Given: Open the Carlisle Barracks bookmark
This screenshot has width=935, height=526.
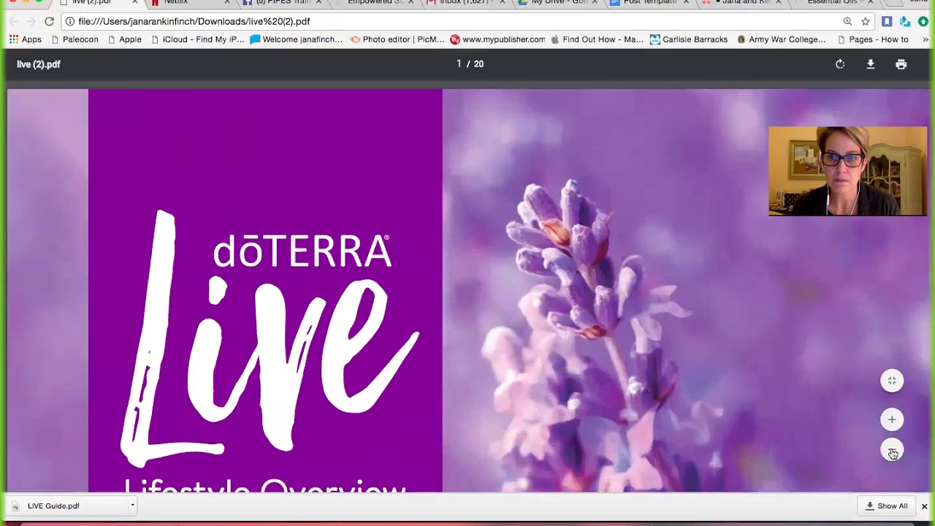Looking at the screenshot, I should [689, 39].
